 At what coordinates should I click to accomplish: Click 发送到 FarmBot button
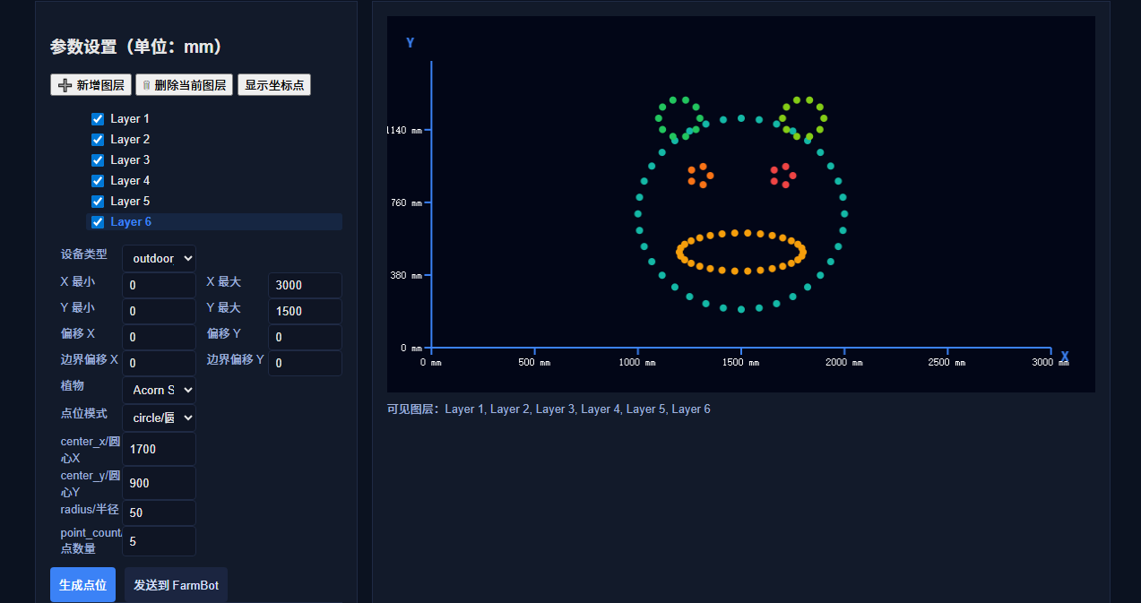(176, 585)
